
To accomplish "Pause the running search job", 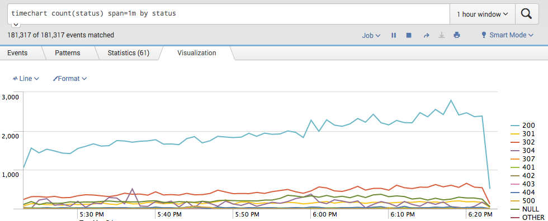I will coord(394,35).
